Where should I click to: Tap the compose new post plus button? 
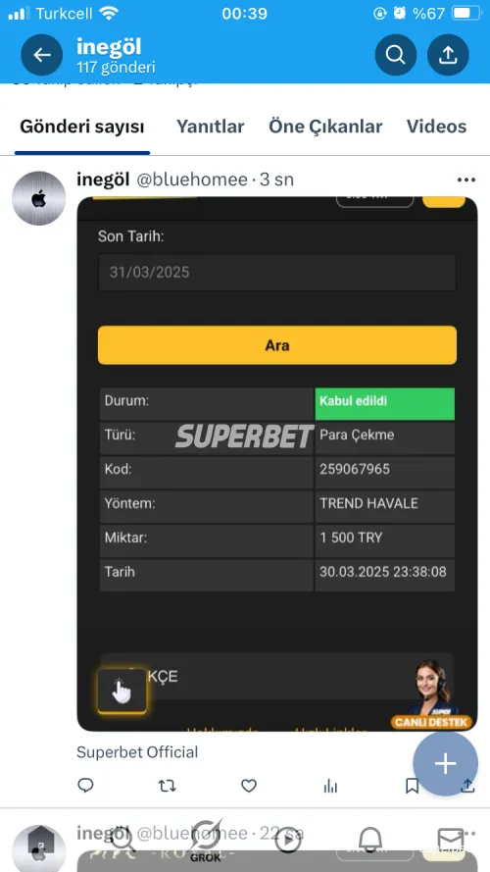coord(445,763)
